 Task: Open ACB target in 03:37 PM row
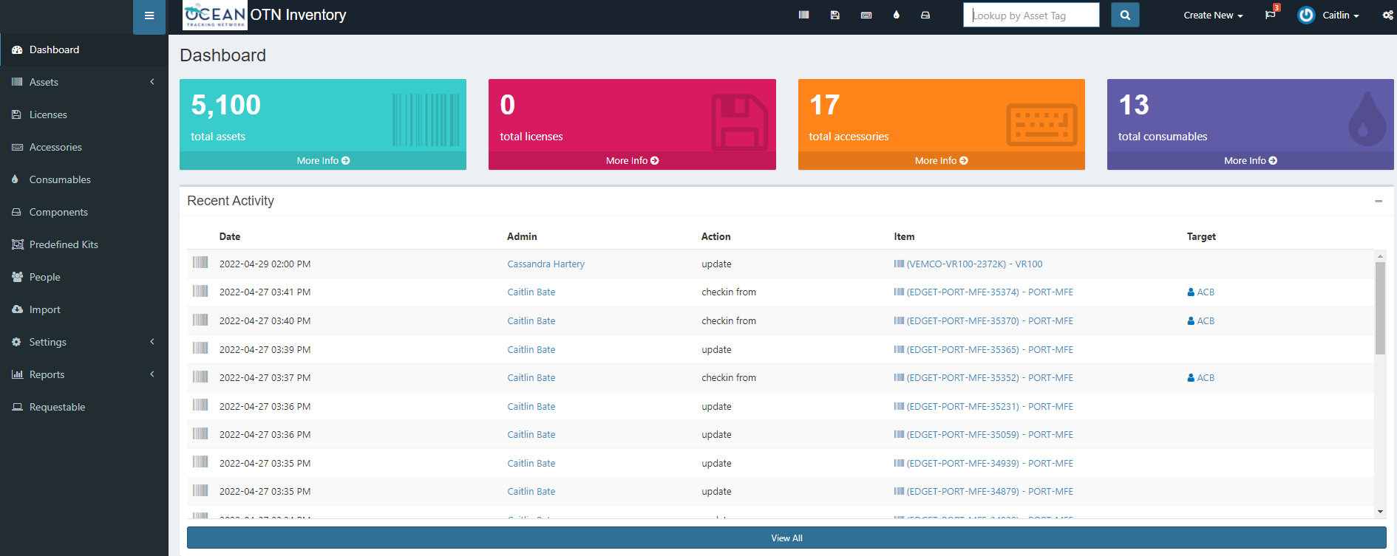pyautogui.click(x=1201, y=377)
